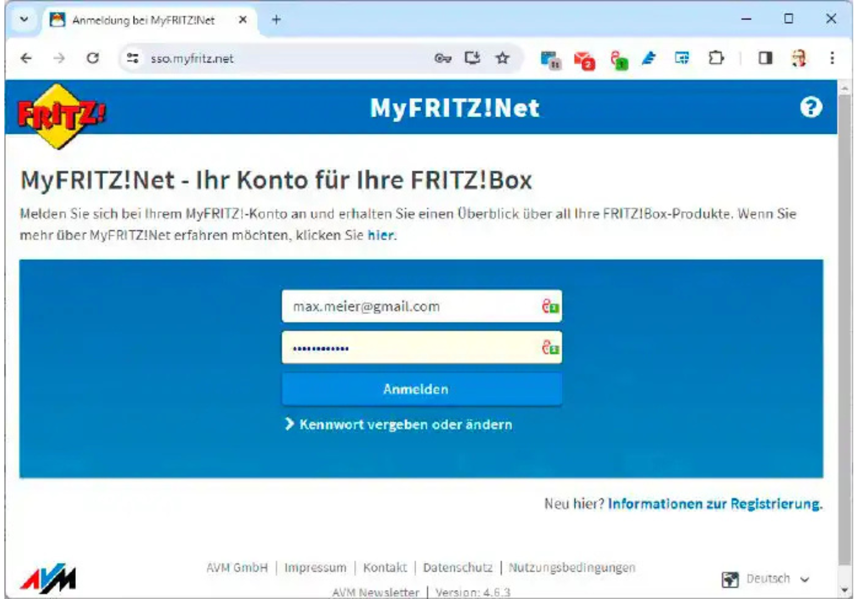860x599 pixels.
Task: Click the Anmelden button
Action: click(x=422, y=389)
